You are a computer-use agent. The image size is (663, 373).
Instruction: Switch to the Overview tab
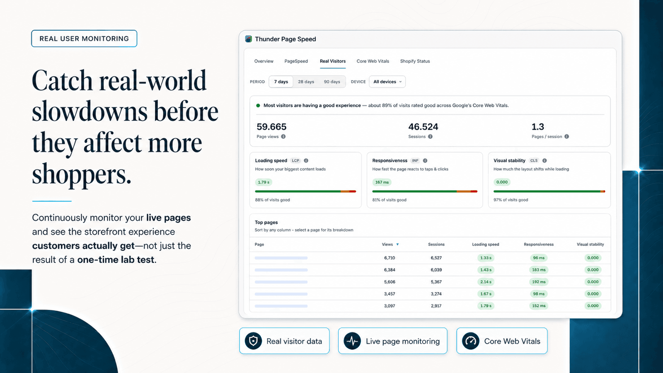pos(264,61)
